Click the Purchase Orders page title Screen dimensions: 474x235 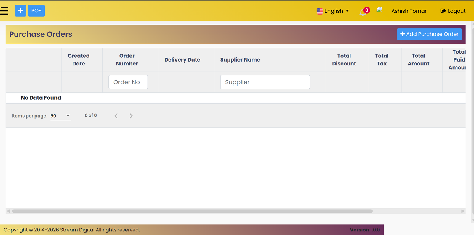pyautogui.click(x=41, y=34)
